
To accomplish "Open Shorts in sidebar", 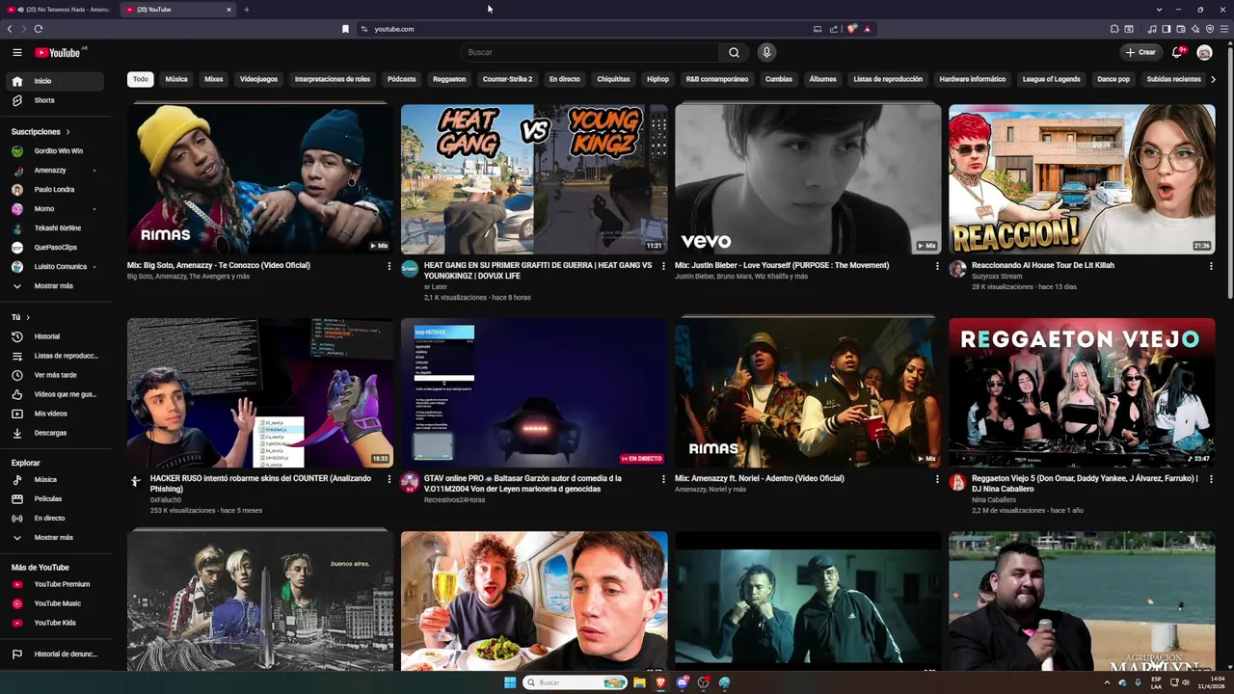I will 55,100.
